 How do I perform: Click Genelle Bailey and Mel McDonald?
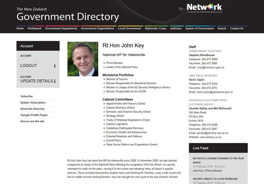pyautogui.click(x=210, y=108)
